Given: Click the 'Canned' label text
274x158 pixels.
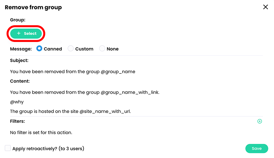Looking at the screenshot, I should [x=53, y=49].
